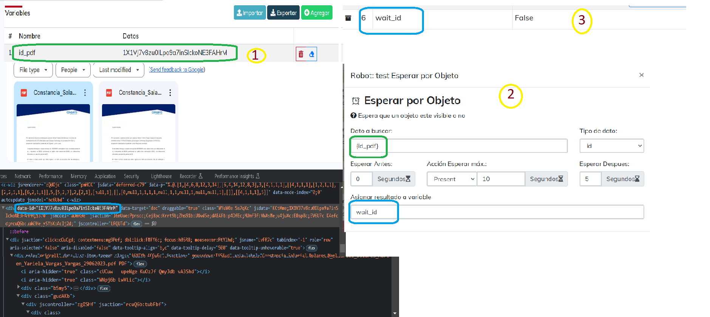Screen dimensions: 710x317
Task: Click the Send feedback to Google link
Action: (x=177, y=70)
